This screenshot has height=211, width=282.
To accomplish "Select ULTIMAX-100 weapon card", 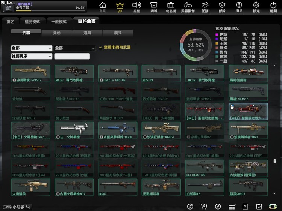I will tap(205, 168).
